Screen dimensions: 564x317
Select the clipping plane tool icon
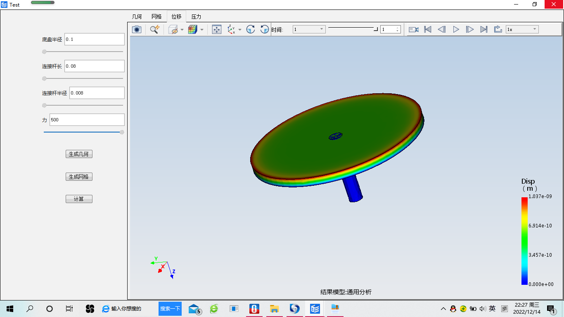click(173, 29)
